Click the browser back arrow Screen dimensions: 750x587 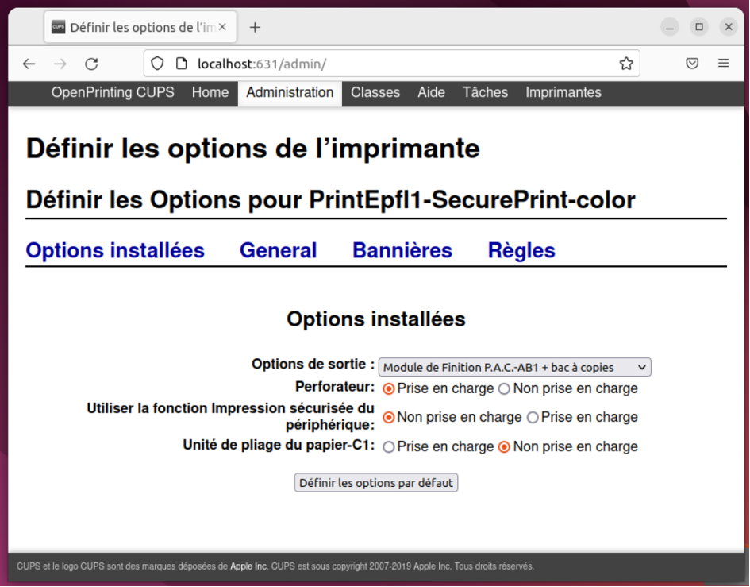(29, 64)
